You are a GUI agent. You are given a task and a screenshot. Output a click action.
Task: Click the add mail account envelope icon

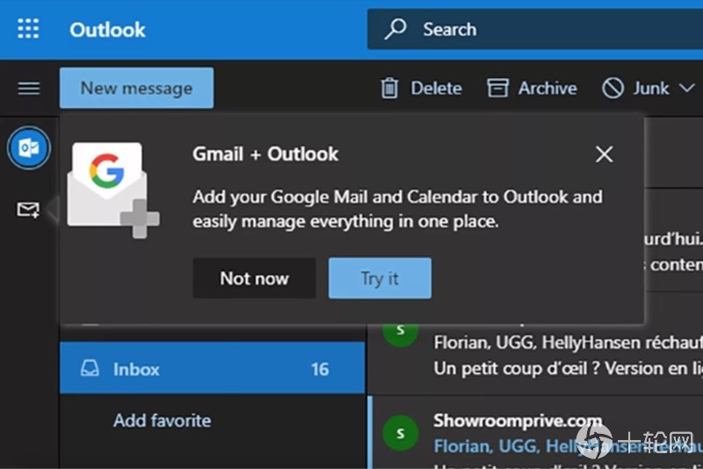coord(28,210)
